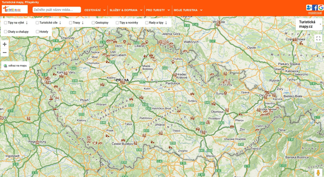This screenshot has width=324, height=177.
Task: Zoom in with the plus button
Action: pos(5,44)
